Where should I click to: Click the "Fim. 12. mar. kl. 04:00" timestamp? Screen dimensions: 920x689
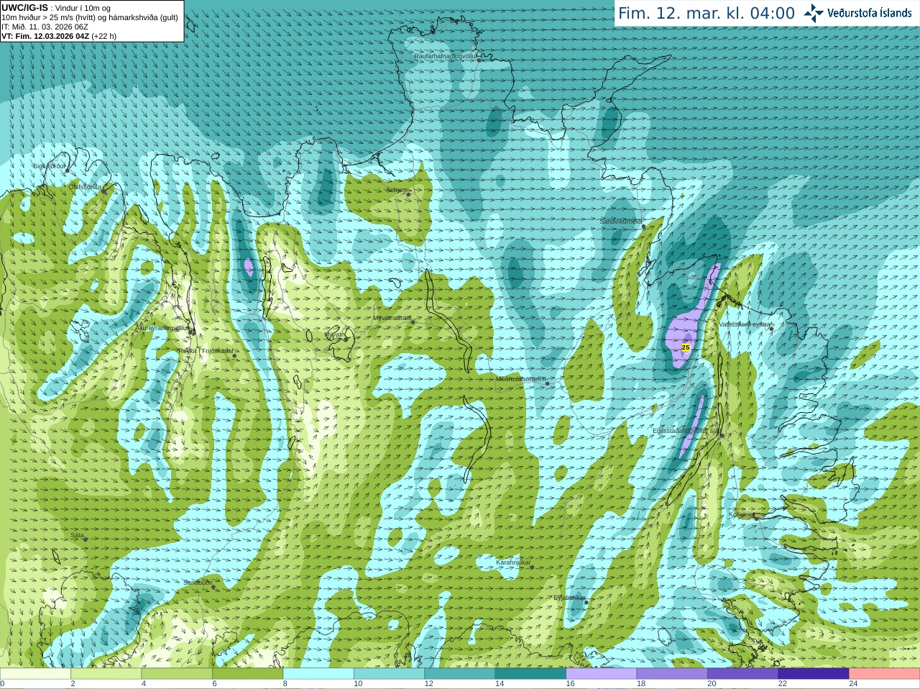[707, 13]
